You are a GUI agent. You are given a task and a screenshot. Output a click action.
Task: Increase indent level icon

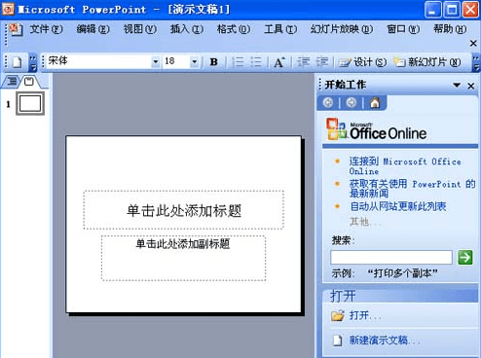click(322, 61)
